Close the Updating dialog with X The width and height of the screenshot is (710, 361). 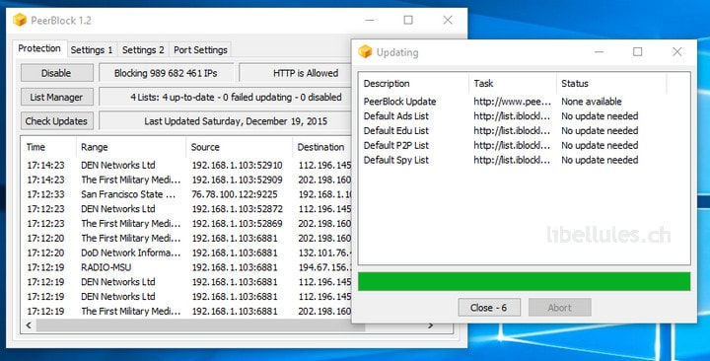tap(676, 51)
